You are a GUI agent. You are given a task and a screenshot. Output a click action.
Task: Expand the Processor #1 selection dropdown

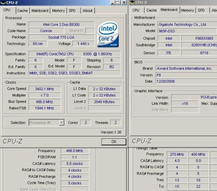point(62,122)
